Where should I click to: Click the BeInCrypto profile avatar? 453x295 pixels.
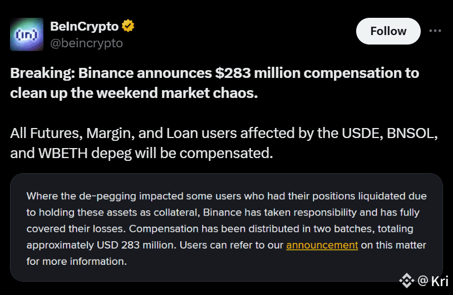click(x=27, y=34)
